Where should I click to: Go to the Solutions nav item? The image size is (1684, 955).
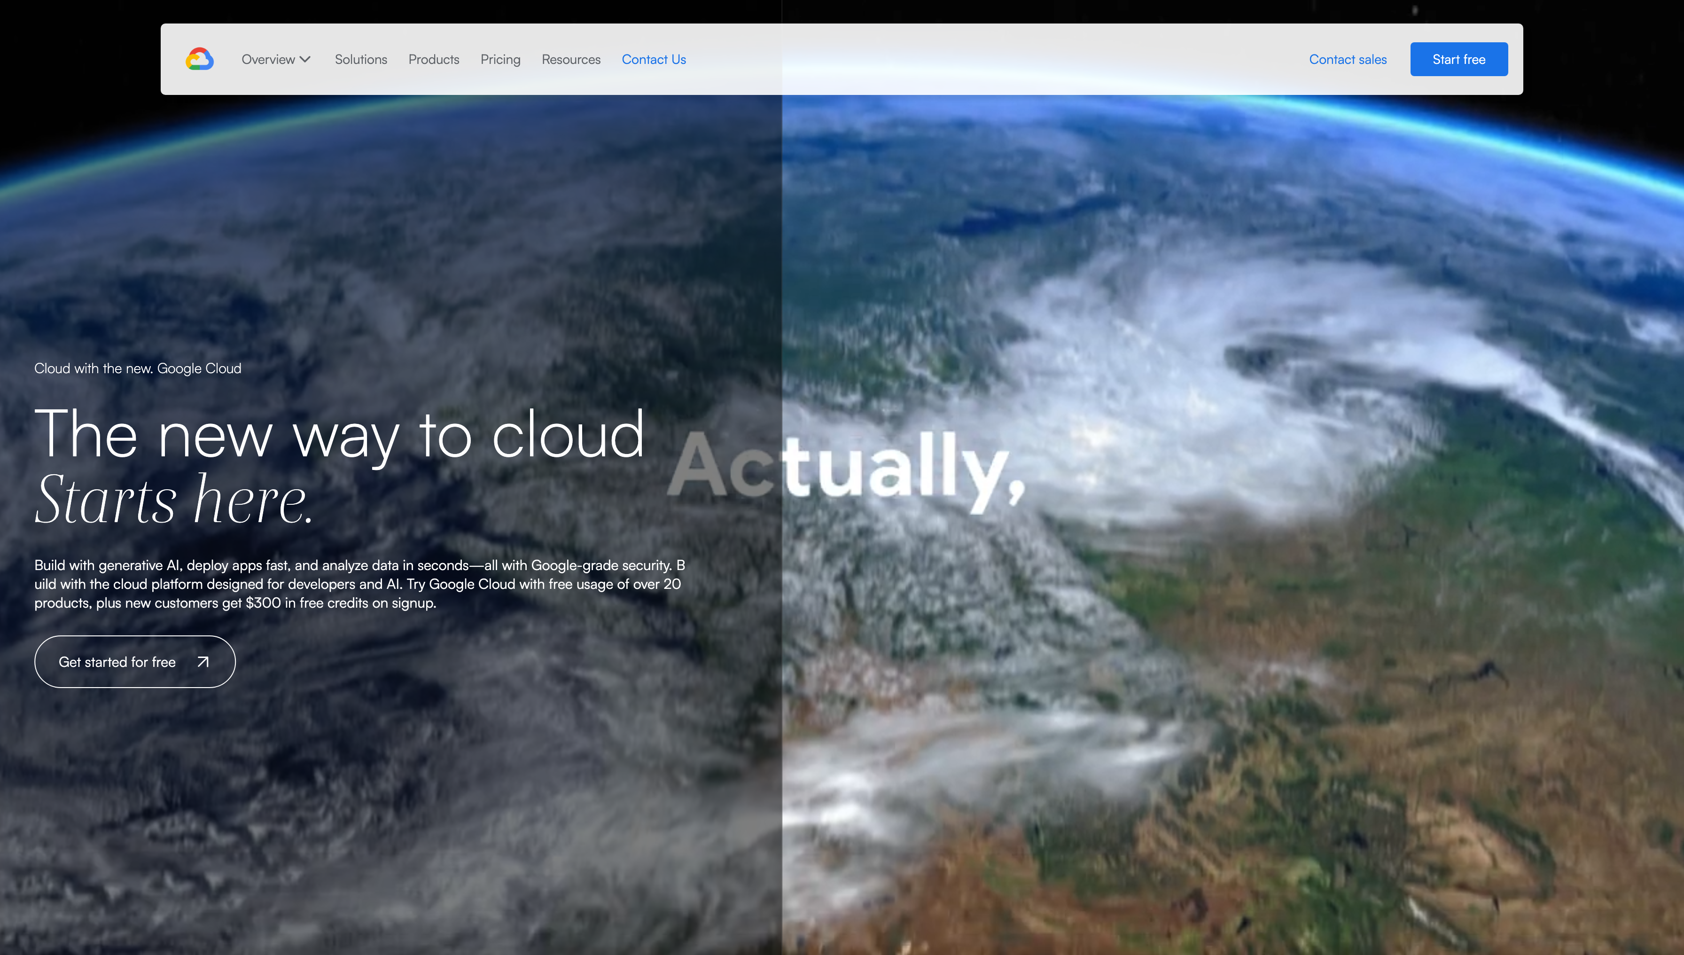point(361,59)
